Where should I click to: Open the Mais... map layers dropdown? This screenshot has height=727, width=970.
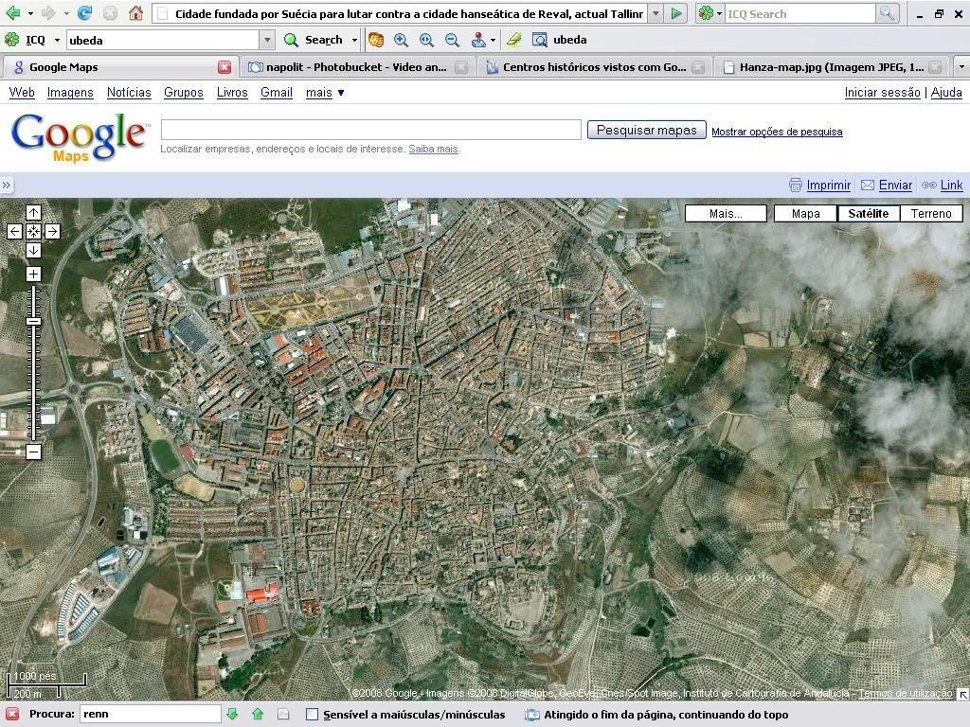coord(726,214)
